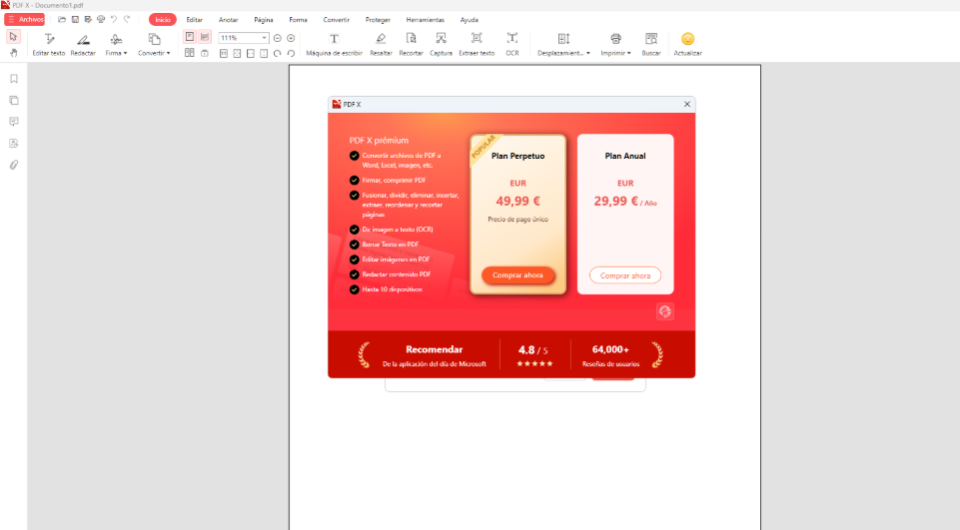Open the zoom level 111% combo box

point(244,38)
